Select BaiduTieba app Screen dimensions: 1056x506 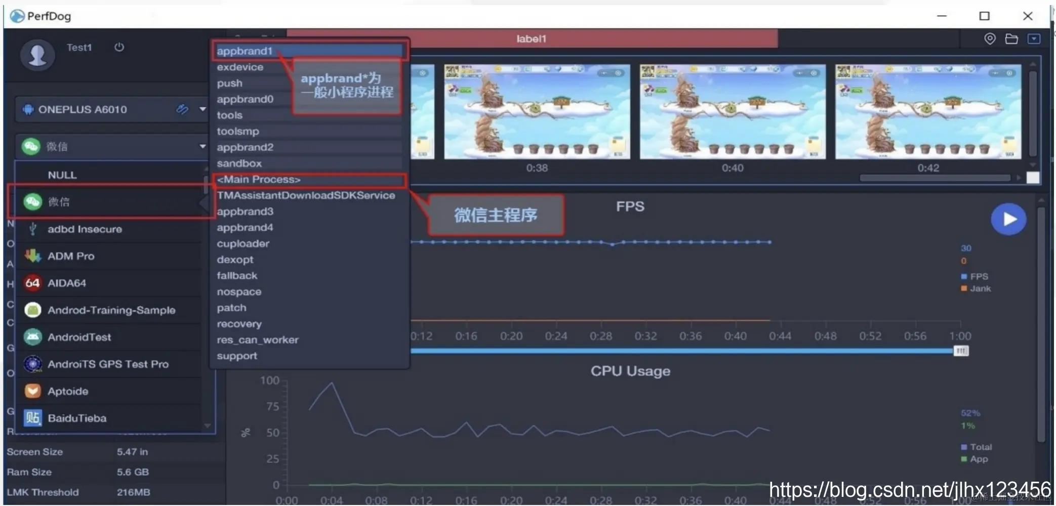tap(108, 418)
